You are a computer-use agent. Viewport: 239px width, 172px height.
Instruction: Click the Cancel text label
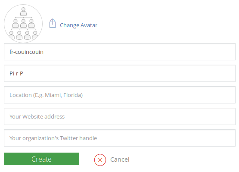pos(120,159)
